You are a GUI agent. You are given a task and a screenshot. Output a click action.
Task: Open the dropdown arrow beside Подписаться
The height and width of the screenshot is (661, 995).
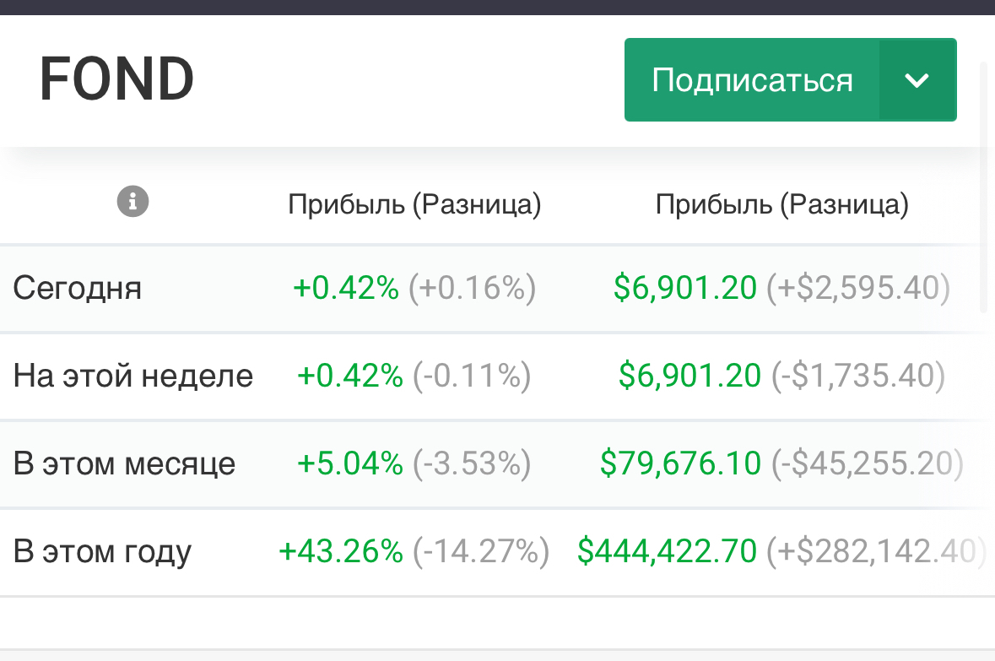917,80
